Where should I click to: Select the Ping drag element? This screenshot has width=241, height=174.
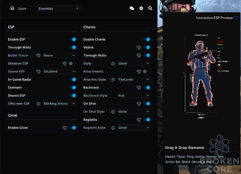pyautogui.click(x=190, y=157)
